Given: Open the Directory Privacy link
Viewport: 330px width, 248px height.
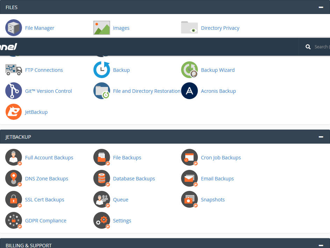Looking at the screenshot, I should coord(220,28).
